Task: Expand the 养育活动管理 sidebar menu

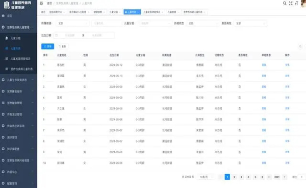Action: point(18,114)
